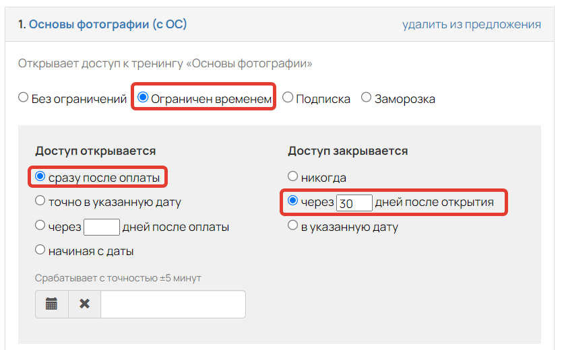Click 'Срабатывает с точностью ±5 минут' note
The height and width of the screenshot is (350, 564).
118,278
